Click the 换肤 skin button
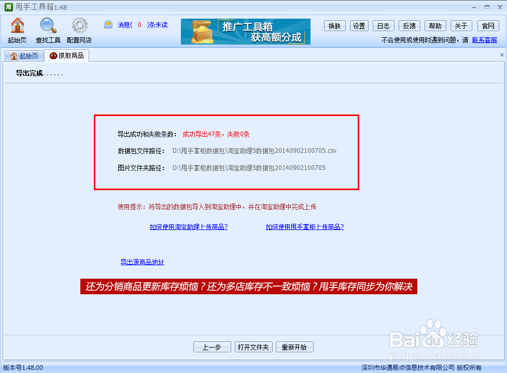 [334, 25]
